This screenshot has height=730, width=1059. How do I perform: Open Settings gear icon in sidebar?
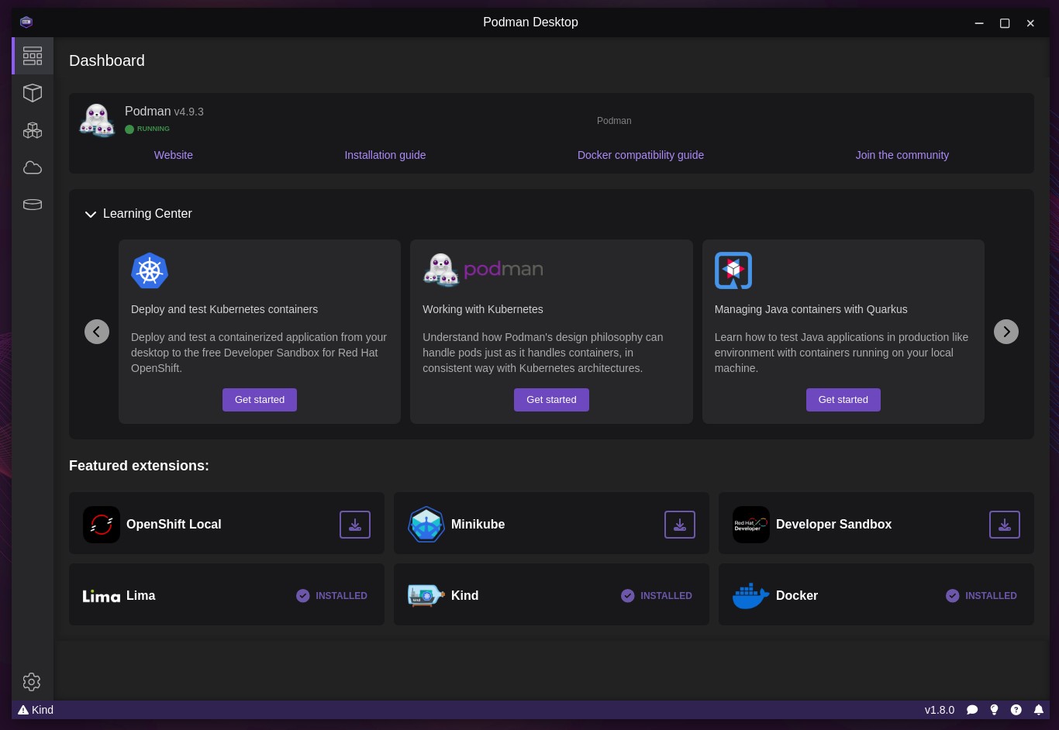pyautogui.click(x=32, y=682)
